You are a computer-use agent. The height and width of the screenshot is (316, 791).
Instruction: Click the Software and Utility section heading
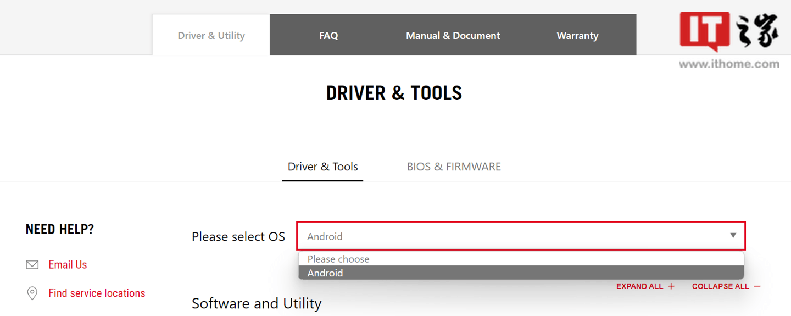point(257,303)
